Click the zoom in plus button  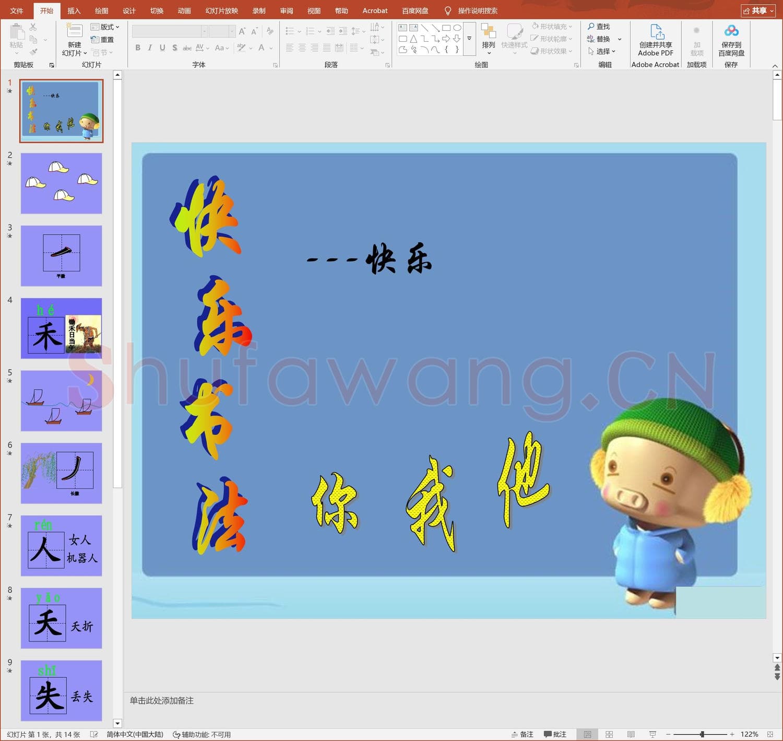tap(732, 734)
